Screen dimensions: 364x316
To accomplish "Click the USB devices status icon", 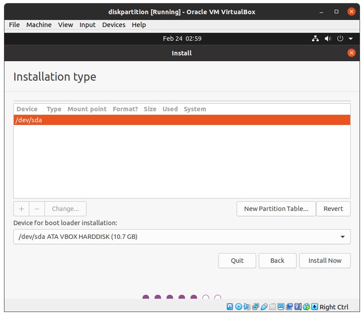I will point(264,307).
